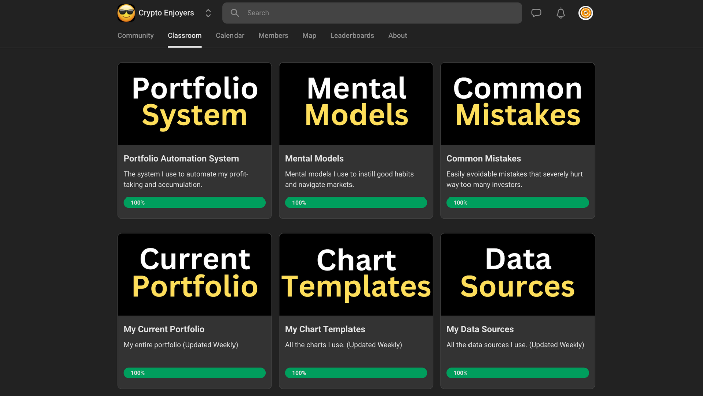Select the Map tab
703x396 pixels.
pyautogui.click(x=309, y=36)
